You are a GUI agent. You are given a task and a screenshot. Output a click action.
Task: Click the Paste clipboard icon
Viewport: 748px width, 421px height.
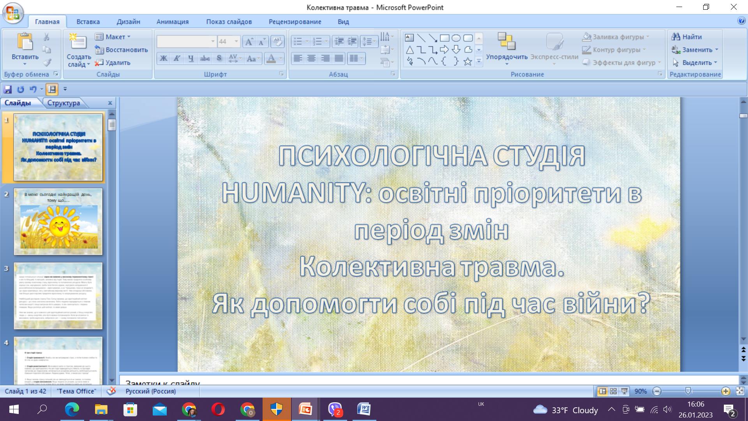[25, 42]
